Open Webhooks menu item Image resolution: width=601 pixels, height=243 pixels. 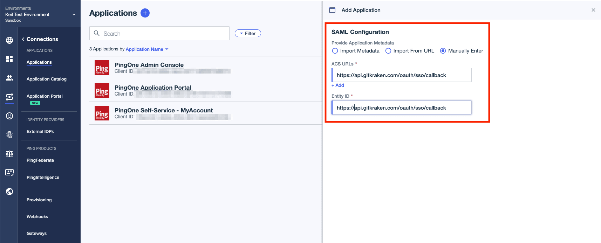(37, 217)
